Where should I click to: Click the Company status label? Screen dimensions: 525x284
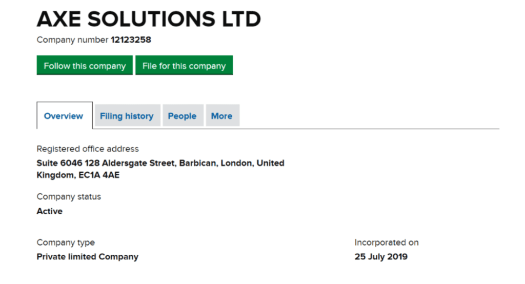click(69, 196)
